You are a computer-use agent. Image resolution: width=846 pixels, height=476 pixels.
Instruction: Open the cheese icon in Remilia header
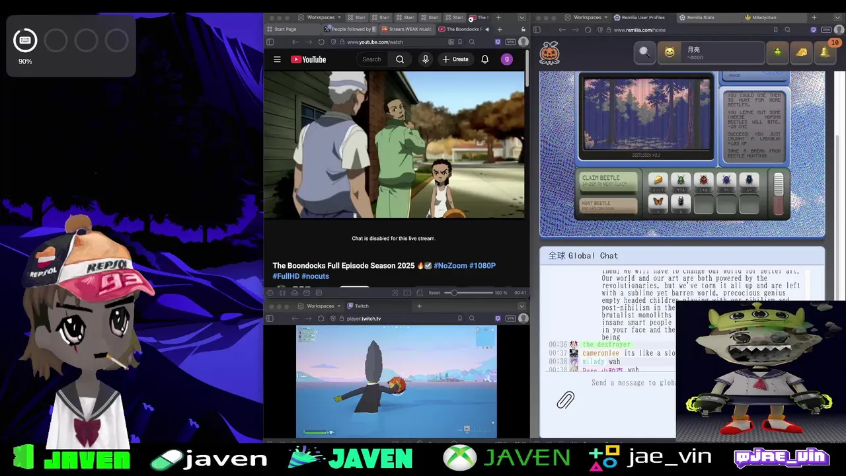[801, 52]
